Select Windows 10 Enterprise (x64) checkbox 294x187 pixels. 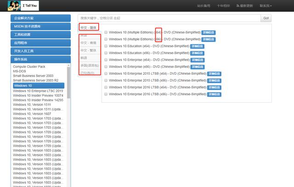click(106, 60)
